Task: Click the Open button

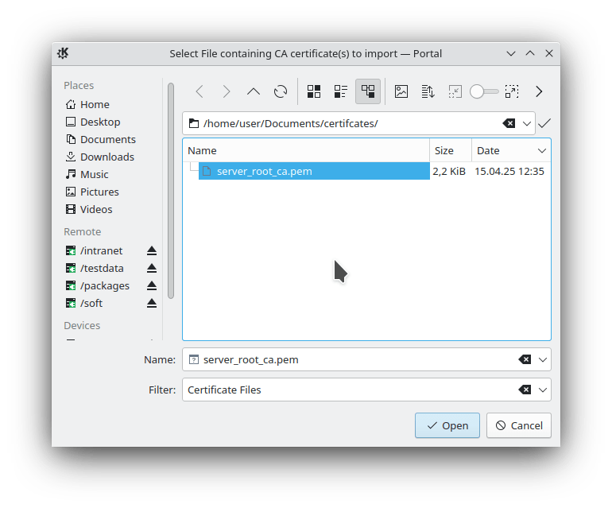Action: [447, 425]
